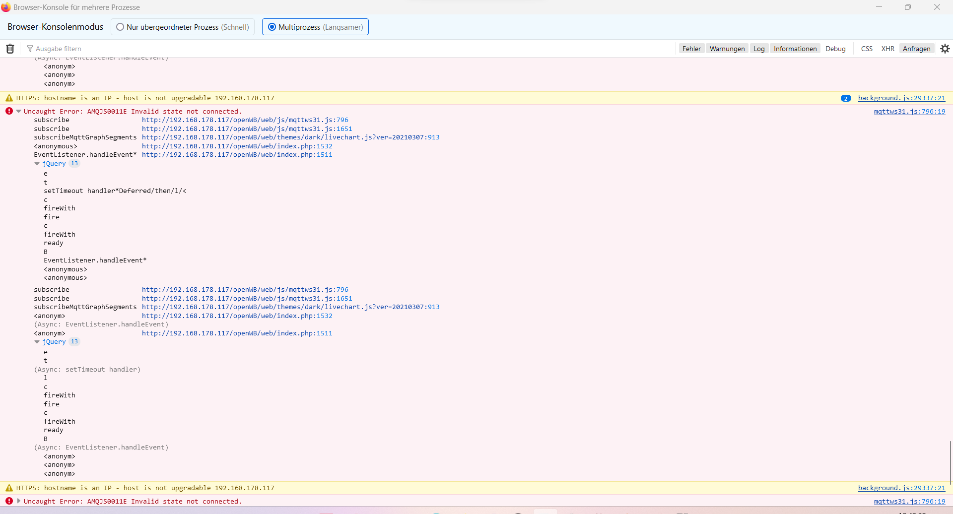Select Nur übergeordneter Prozess radio option
953x514 pixels.
120,27
